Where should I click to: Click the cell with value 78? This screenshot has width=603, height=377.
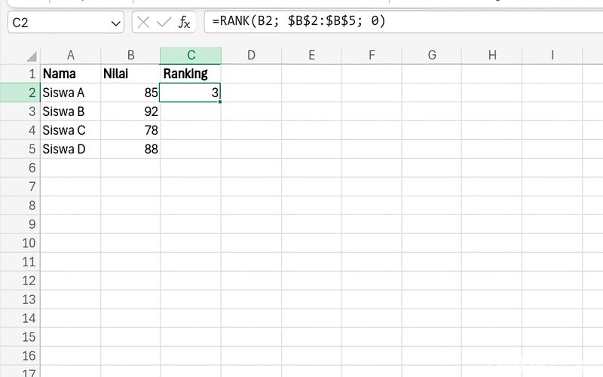[130, 130]
